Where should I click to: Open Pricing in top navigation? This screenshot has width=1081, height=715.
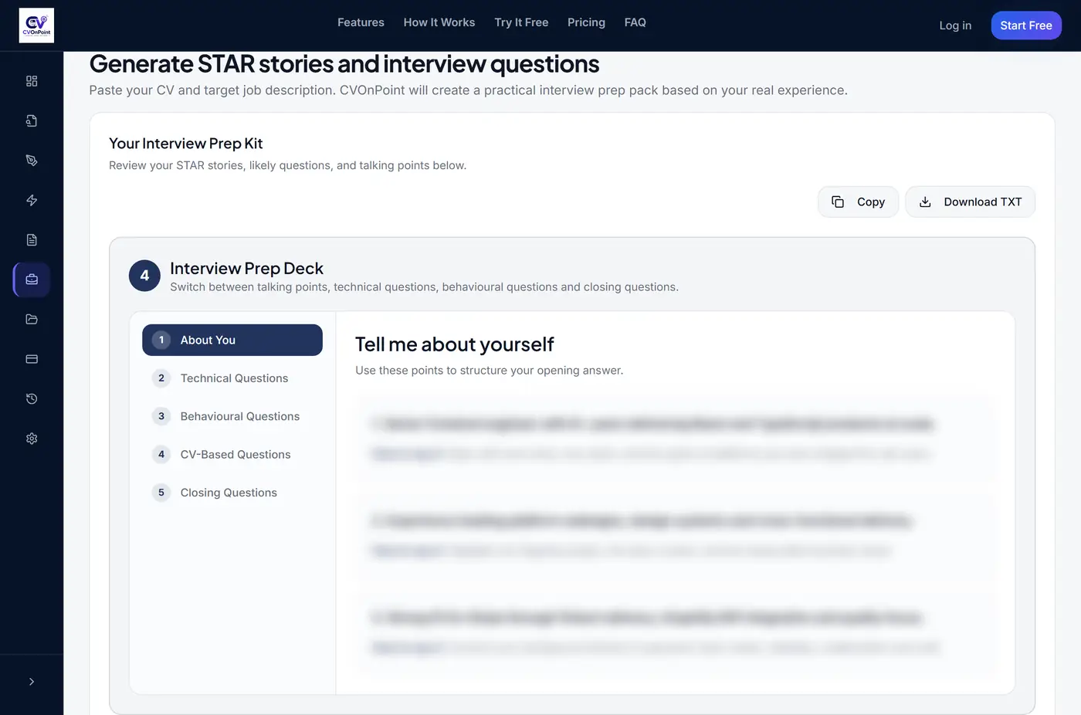pos(586,22)
